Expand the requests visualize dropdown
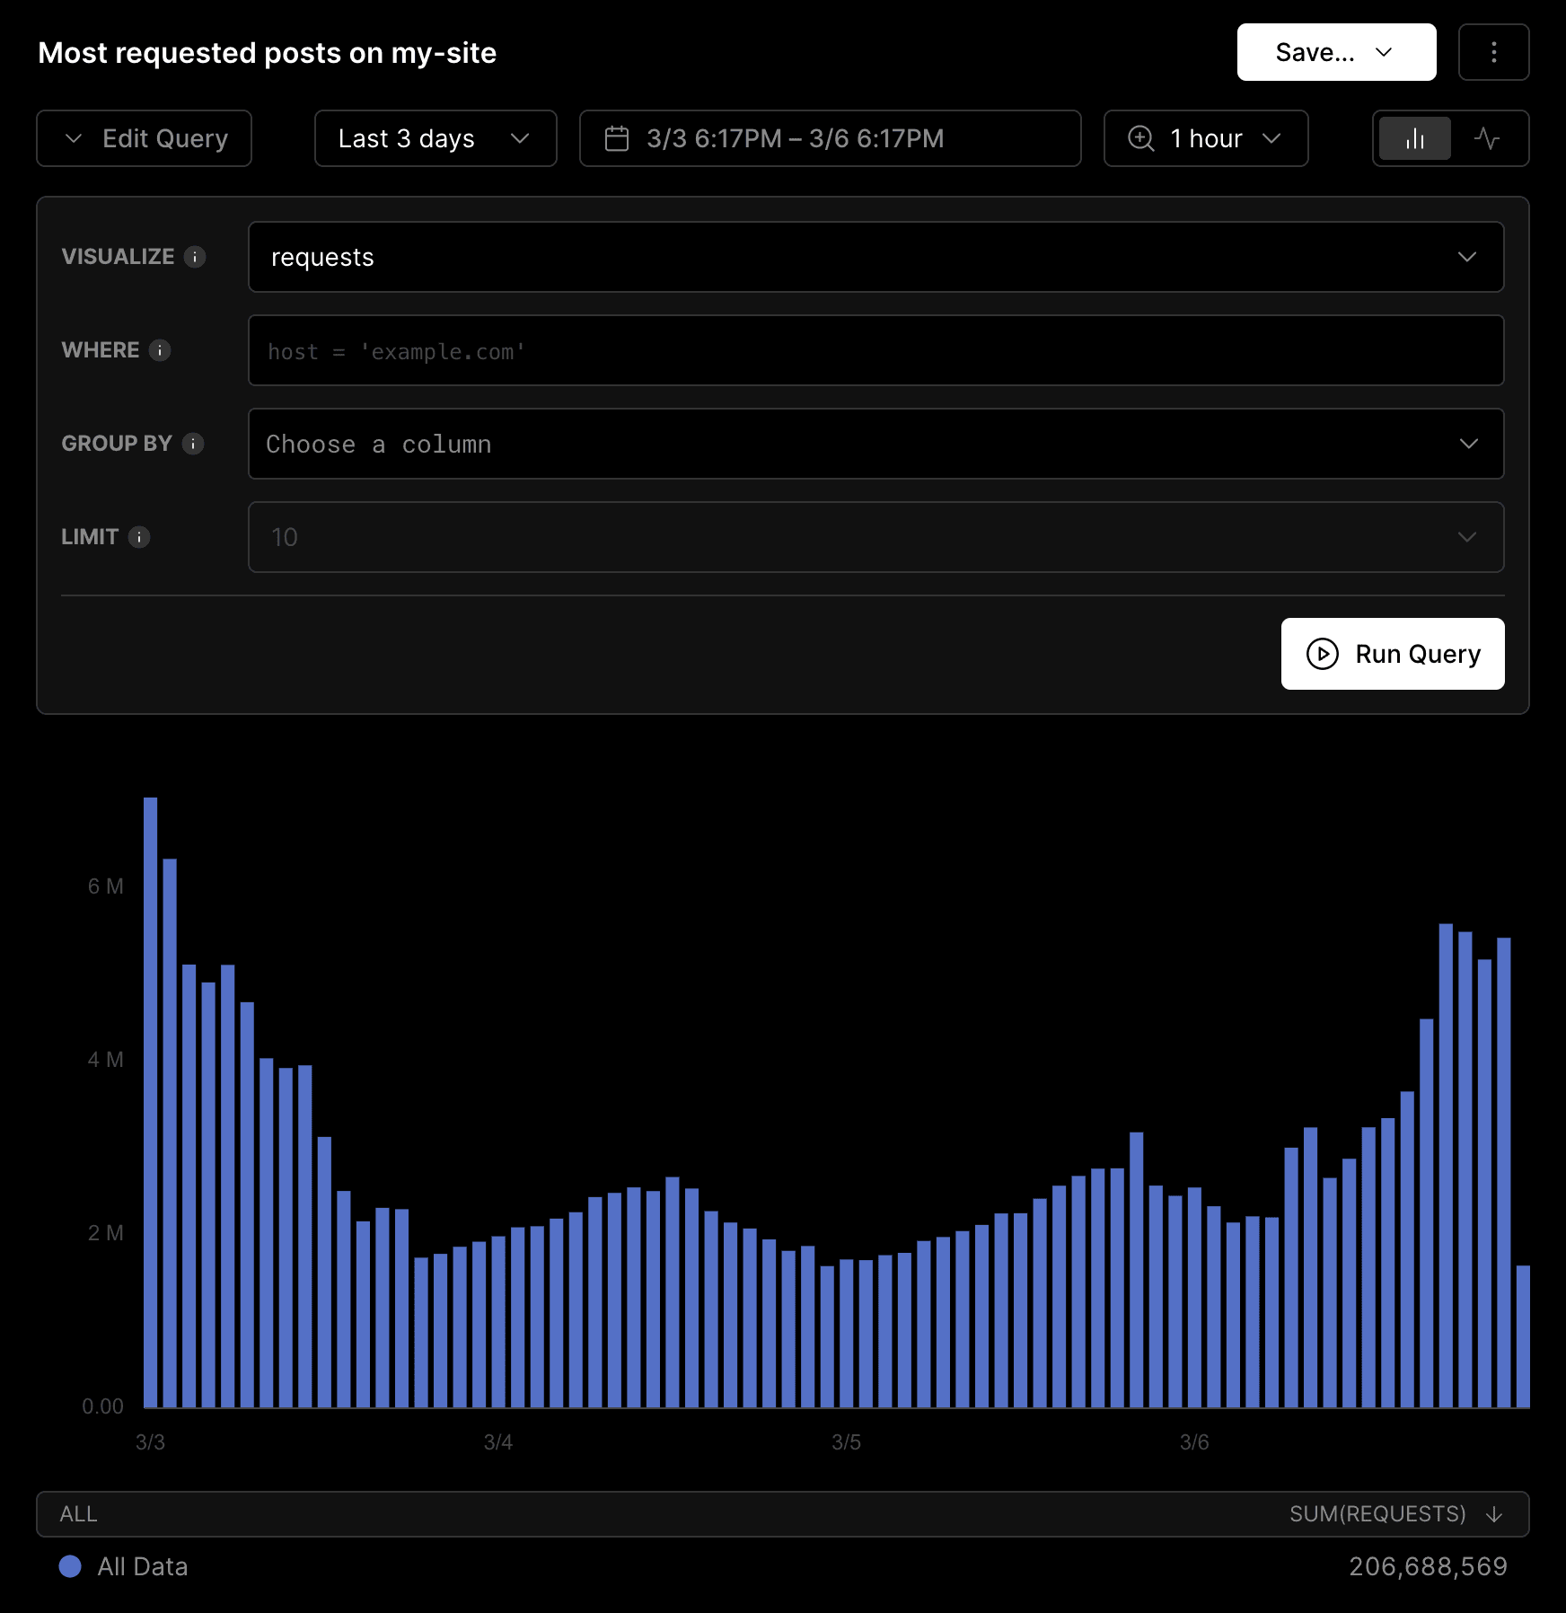Image resolution: width=1566 pixels, height=1613 pixels. [875, 257]
